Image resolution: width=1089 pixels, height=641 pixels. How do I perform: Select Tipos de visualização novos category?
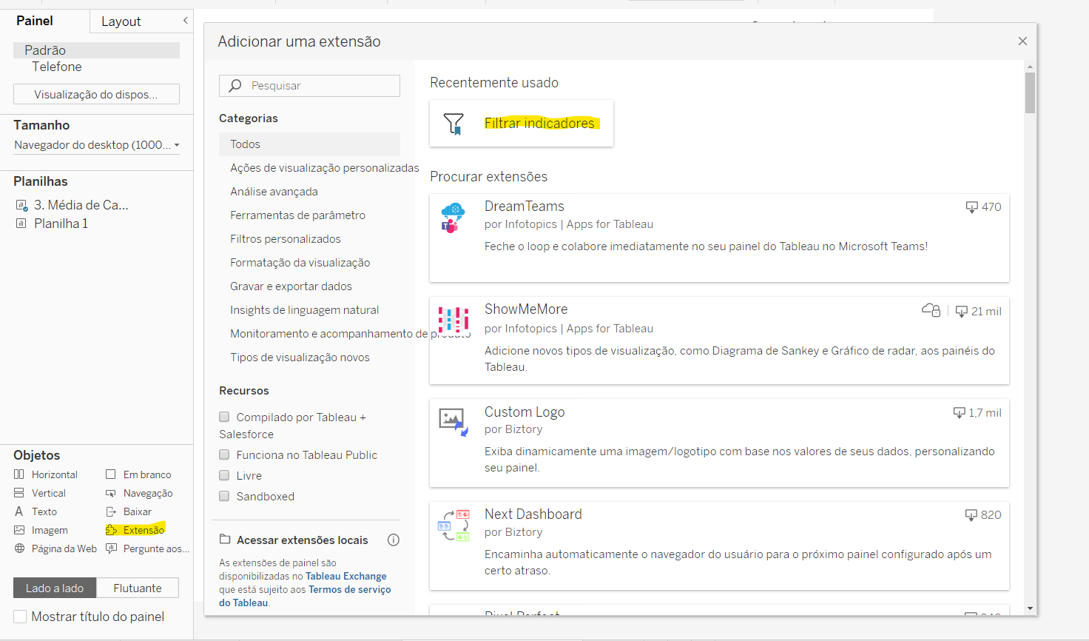click(x=300, y=358)
